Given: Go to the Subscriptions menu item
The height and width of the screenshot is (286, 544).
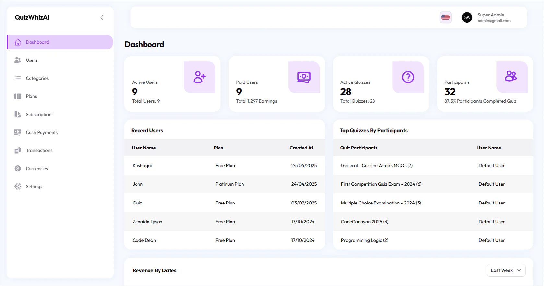Looking at the screenshot, I should point(40,115).
